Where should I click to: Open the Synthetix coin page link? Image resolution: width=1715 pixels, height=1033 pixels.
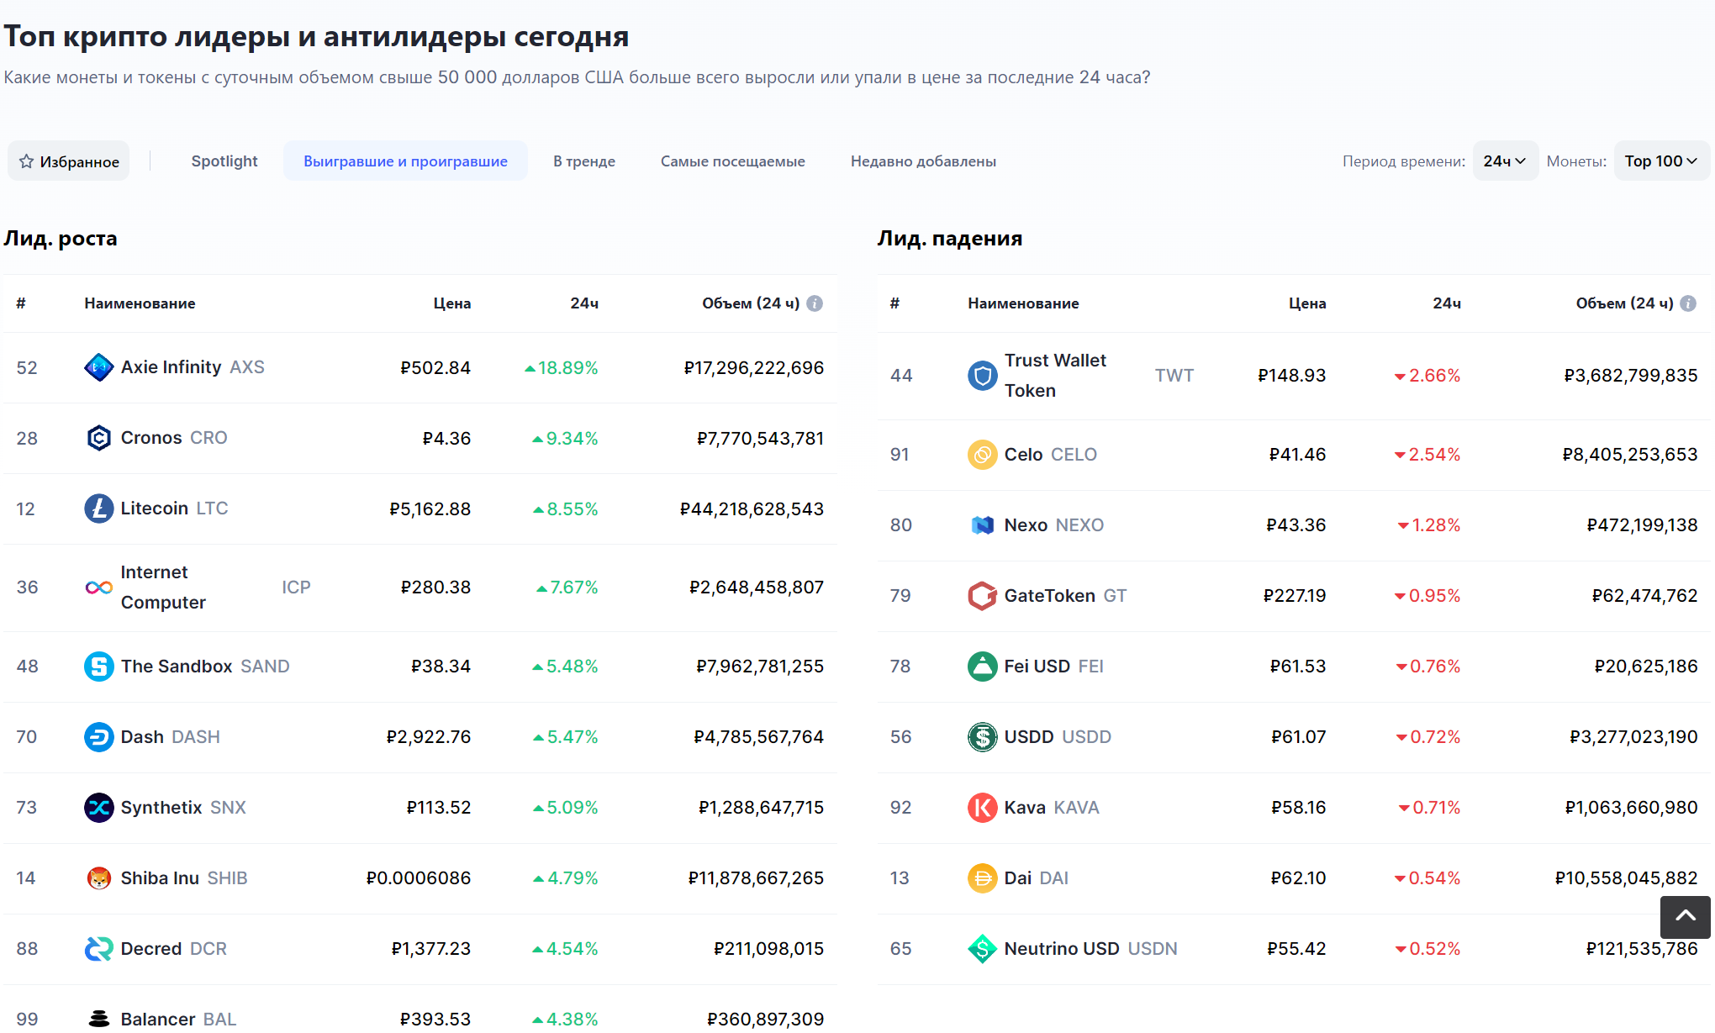161,808
